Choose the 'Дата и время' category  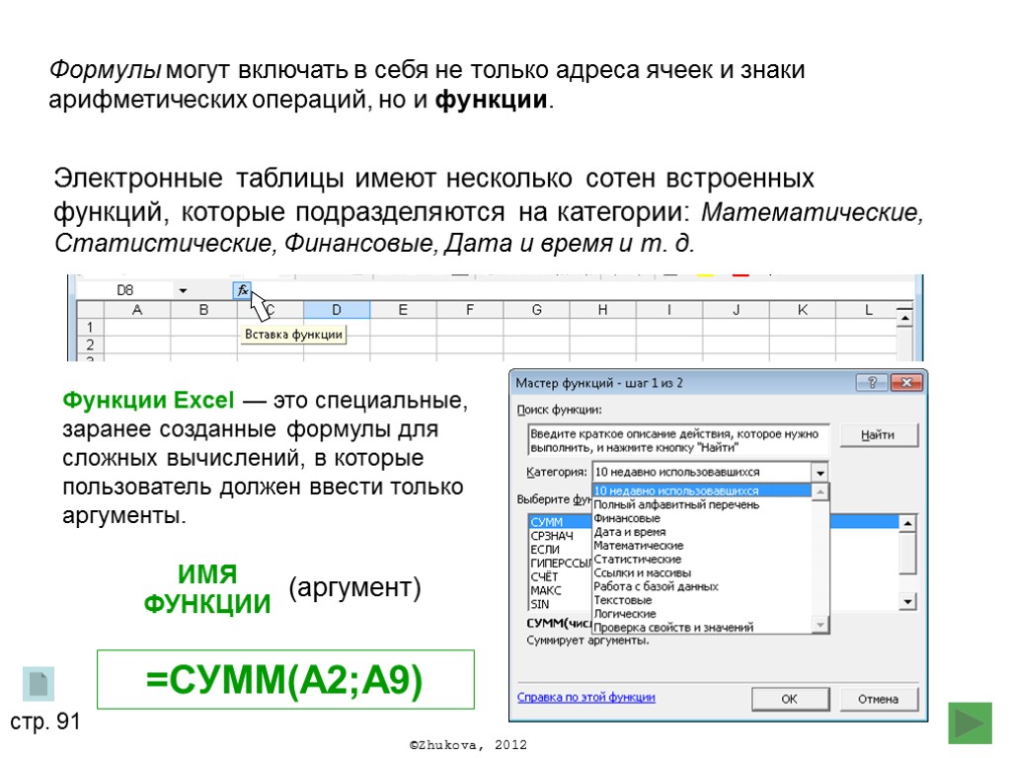click(x=702, y=532)
